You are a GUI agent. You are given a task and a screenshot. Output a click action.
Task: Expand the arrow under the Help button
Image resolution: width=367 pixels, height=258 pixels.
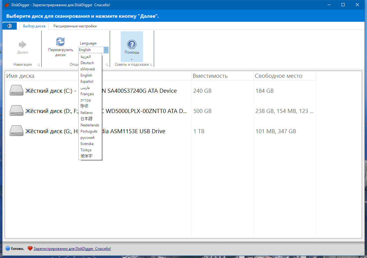pyautogui.click(x=132, y=59)
